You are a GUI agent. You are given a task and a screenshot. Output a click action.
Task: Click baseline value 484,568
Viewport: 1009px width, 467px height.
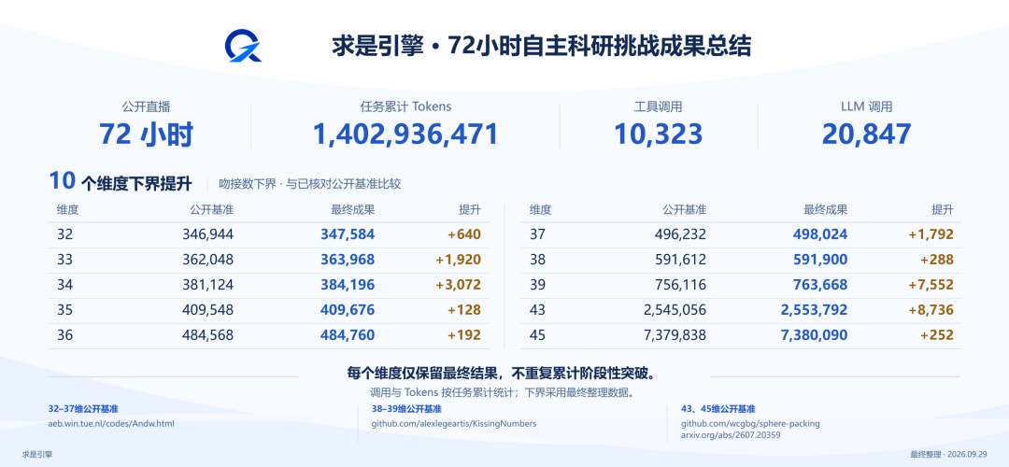(207, 335)
